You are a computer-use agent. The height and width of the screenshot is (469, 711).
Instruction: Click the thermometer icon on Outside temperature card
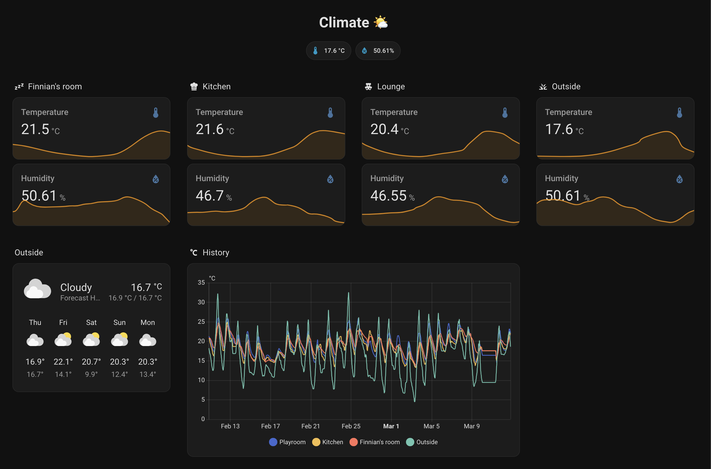679,113
